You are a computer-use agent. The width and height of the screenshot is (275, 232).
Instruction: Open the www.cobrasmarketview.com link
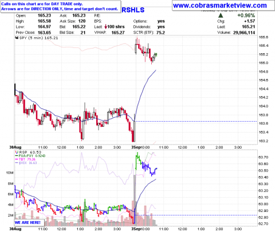(x=220, y=6)
